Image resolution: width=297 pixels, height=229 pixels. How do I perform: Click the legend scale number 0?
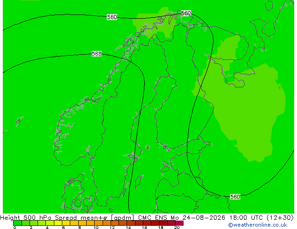(x=15, y=228)
